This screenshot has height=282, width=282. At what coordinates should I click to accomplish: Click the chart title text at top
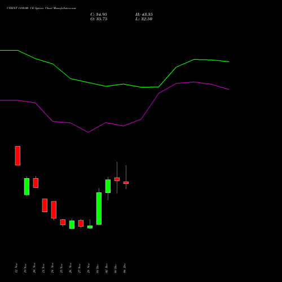point(41,8)
